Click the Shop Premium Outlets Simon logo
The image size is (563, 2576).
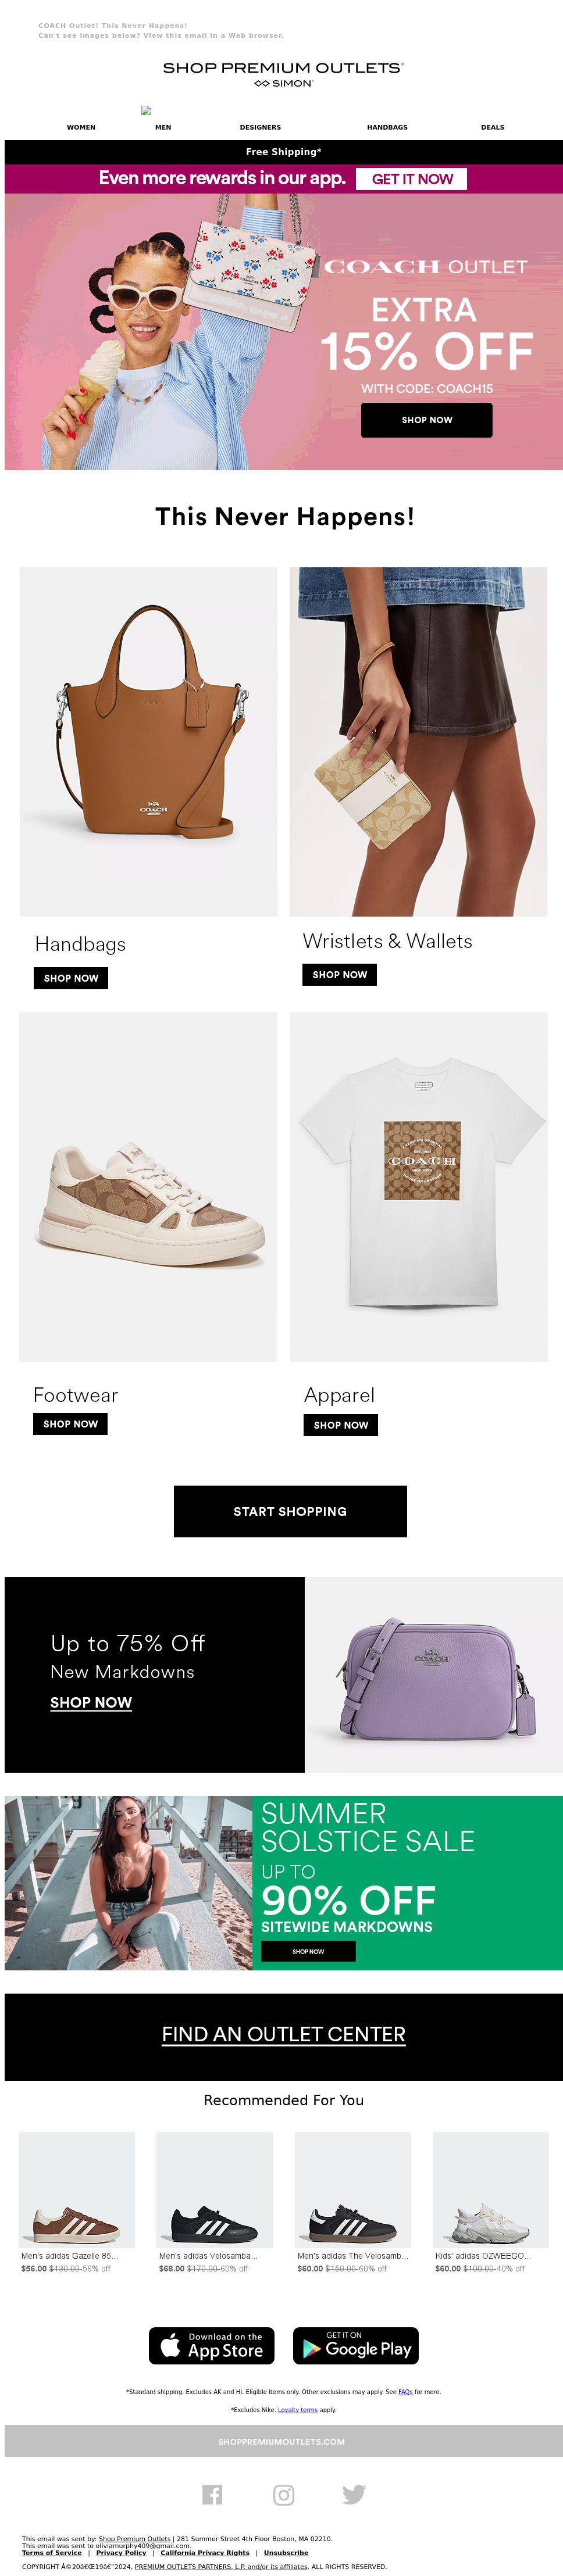point(283,73)
